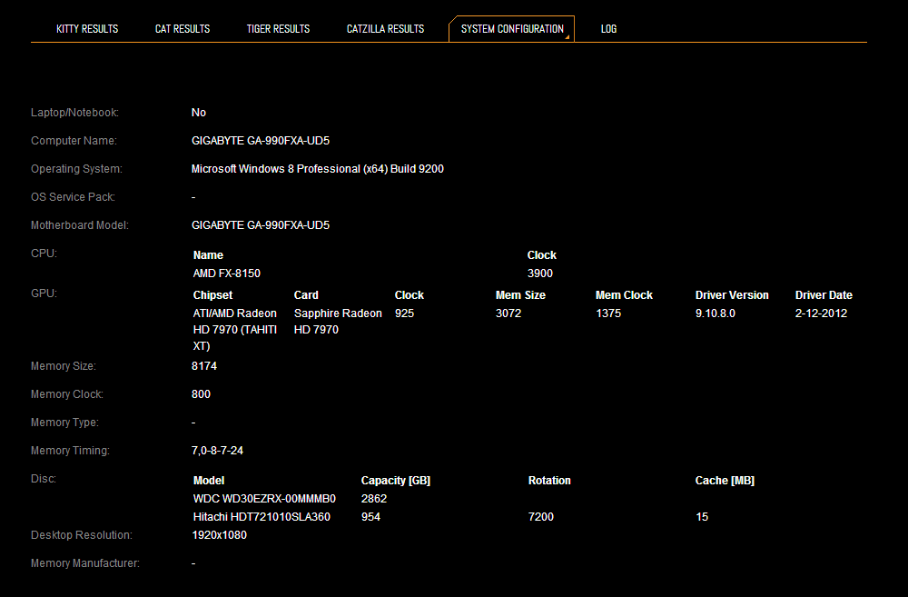View the Catzilla Results tab
This screenshot has width=908, height=597.
tap(385, 29)
